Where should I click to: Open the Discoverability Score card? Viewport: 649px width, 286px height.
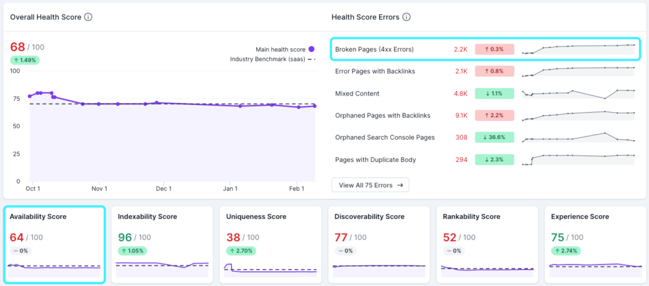click(x=378, y=244)
